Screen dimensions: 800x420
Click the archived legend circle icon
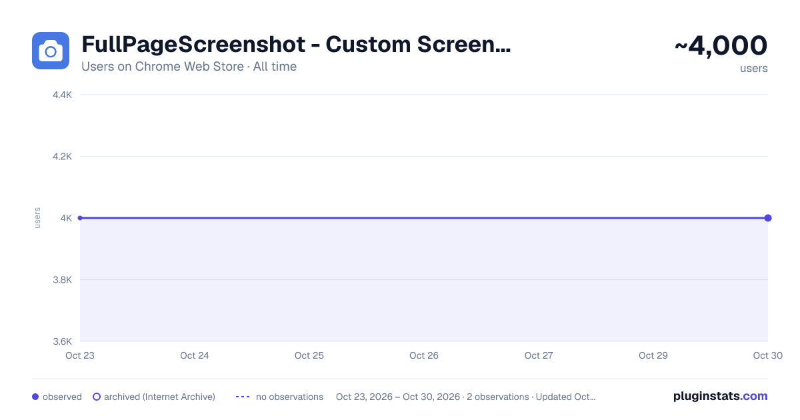pyautogui.click(x=97, y=397)
